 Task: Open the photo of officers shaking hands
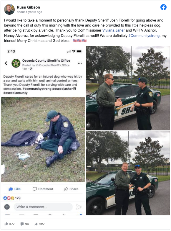[128, 173]
